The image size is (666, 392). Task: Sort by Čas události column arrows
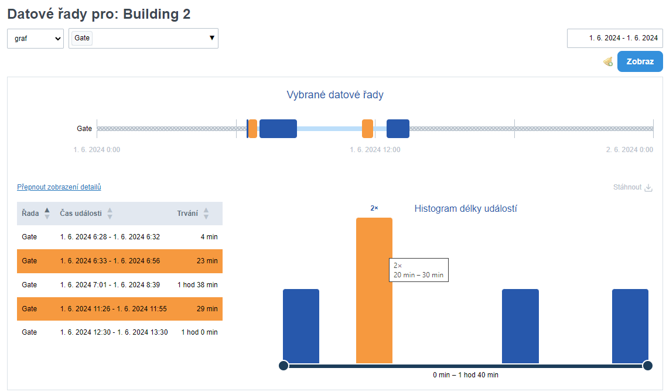tap(110, 214)
